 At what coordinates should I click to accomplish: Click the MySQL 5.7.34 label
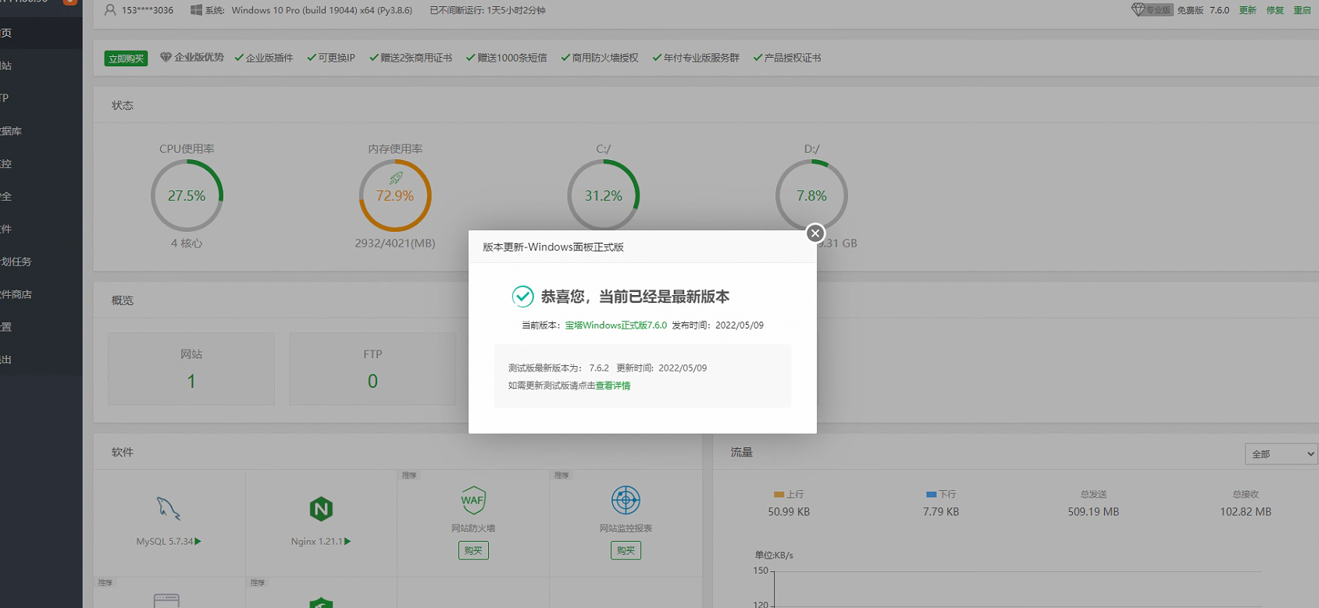[x=164, y=541]
